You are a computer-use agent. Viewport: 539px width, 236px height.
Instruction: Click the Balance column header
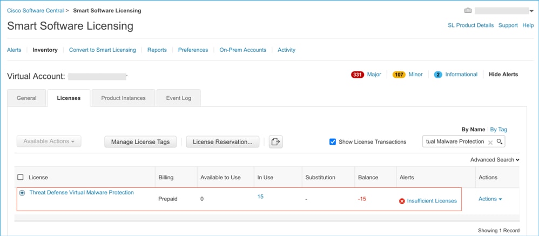368,178
